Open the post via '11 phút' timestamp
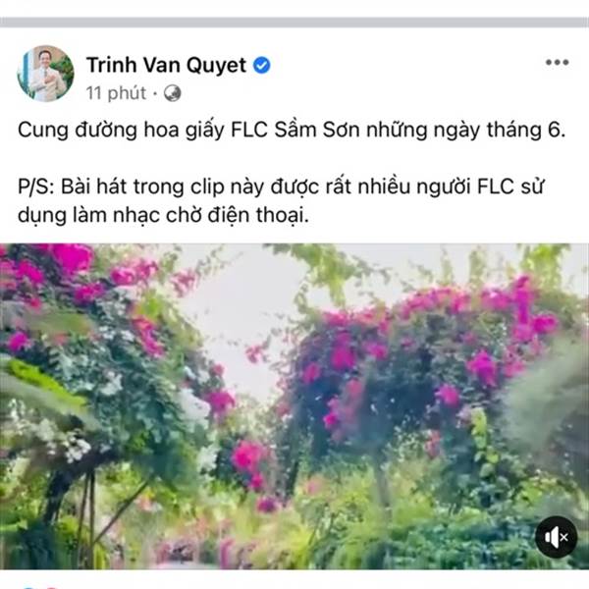589x589 pixels. 116,93
